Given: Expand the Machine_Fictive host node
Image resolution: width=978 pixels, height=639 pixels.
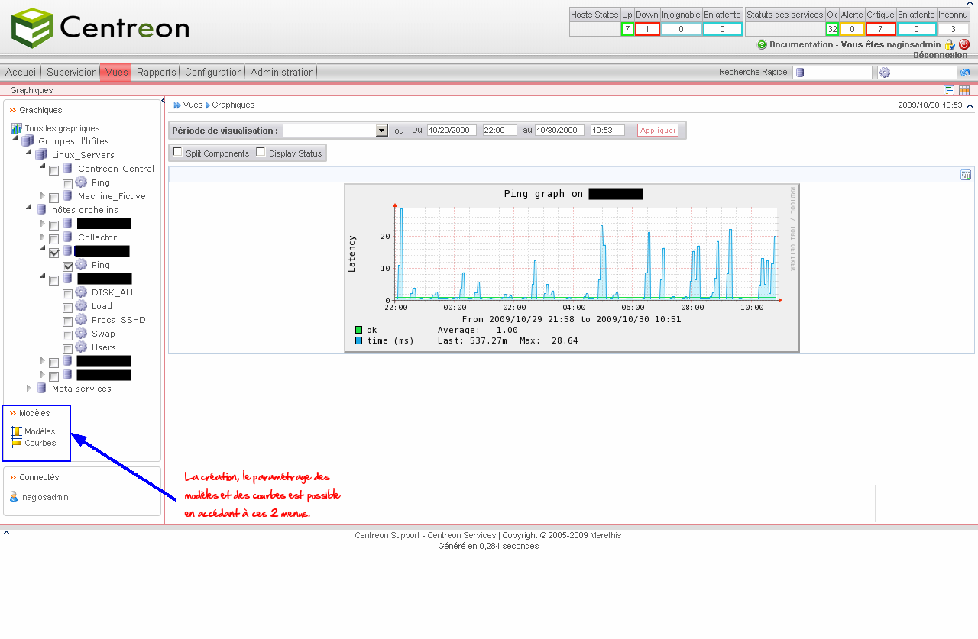Looking at the screenshot, I should coord(43,196).
